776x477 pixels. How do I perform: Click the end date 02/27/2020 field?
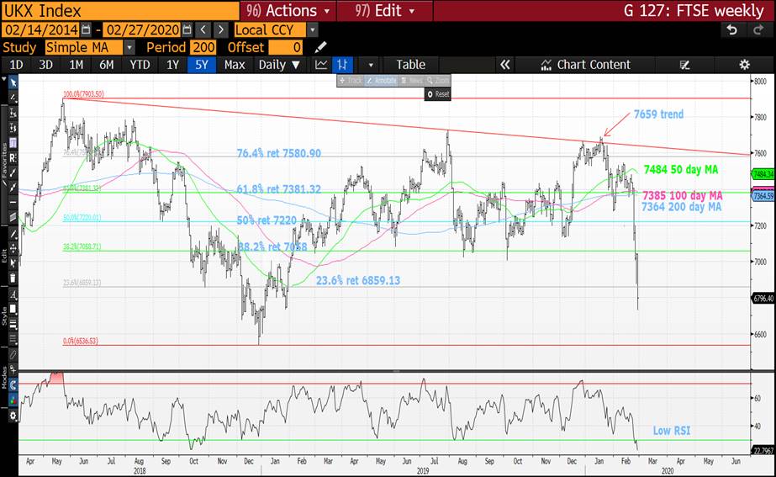click(x=143, y=30)
